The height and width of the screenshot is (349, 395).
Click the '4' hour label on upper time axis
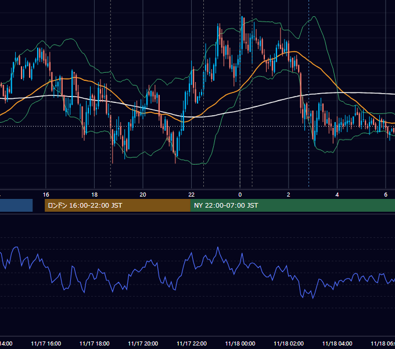pyautogui.click(x=337, y=195)
